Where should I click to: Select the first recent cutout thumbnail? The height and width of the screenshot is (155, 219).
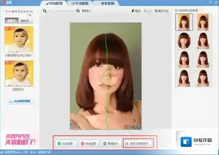tap(183, 22)
